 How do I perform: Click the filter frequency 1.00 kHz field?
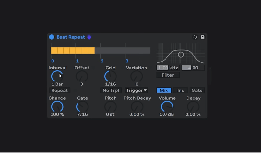[168, 68]
